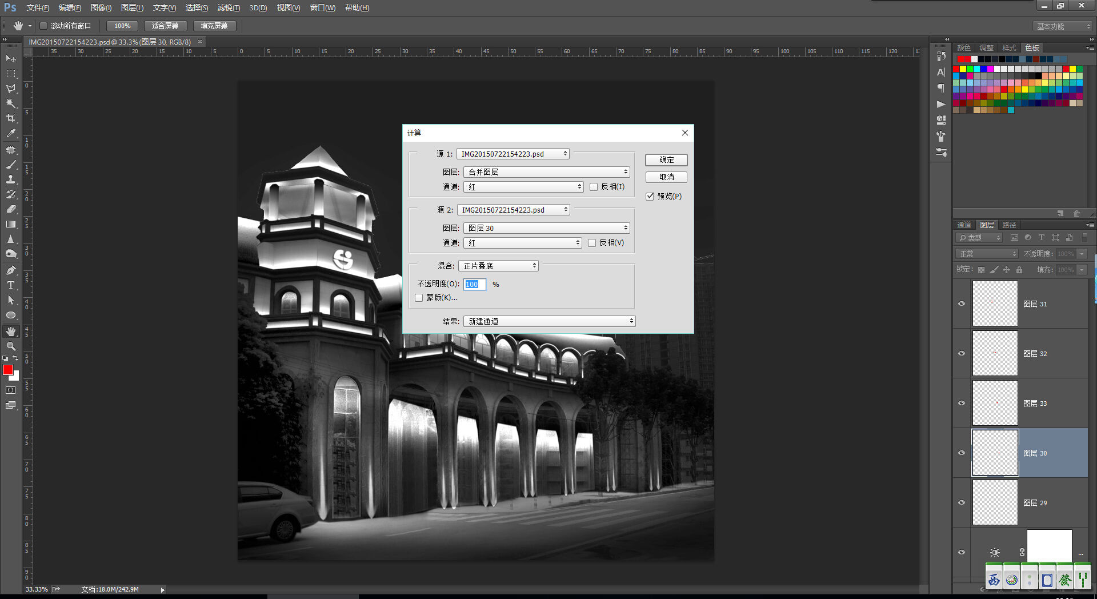Select the Sponge tool

click(x=11, y=254)
